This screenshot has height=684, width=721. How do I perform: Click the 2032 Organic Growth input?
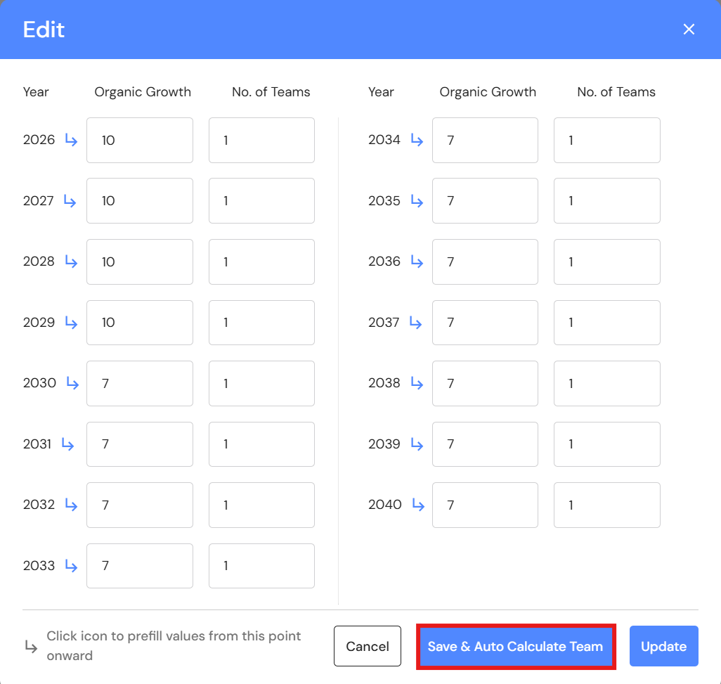tap(139, 505)
